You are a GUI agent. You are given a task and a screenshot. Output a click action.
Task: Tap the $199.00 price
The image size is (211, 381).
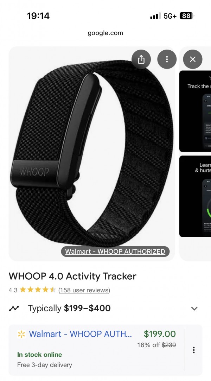[x=160, y=334]
